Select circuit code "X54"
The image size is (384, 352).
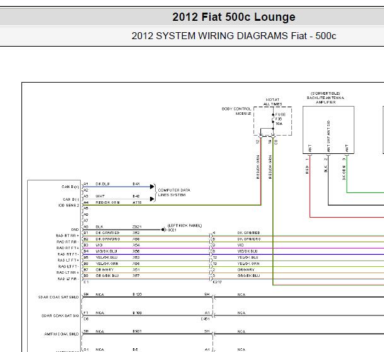136,245
